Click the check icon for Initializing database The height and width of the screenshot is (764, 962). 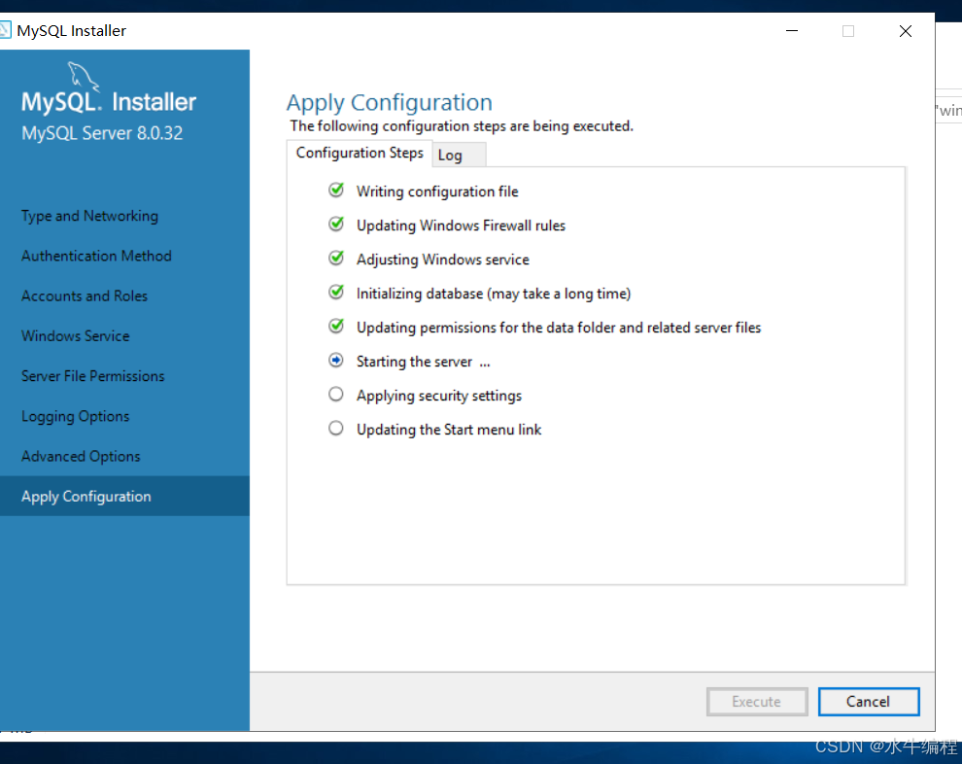(336, 293)
